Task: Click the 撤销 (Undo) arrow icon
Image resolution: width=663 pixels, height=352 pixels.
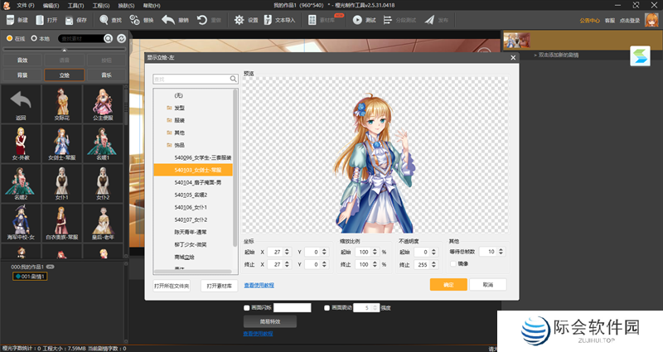Action: (168, 20)
